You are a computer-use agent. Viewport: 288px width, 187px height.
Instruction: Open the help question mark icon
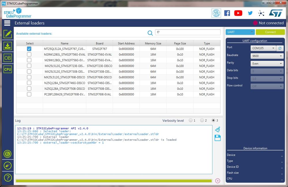(x=8, y=178)
